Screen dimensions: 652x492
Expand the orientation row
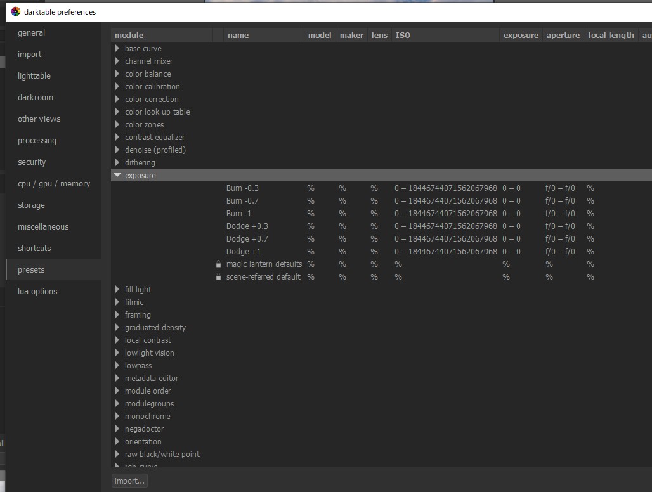117,441
